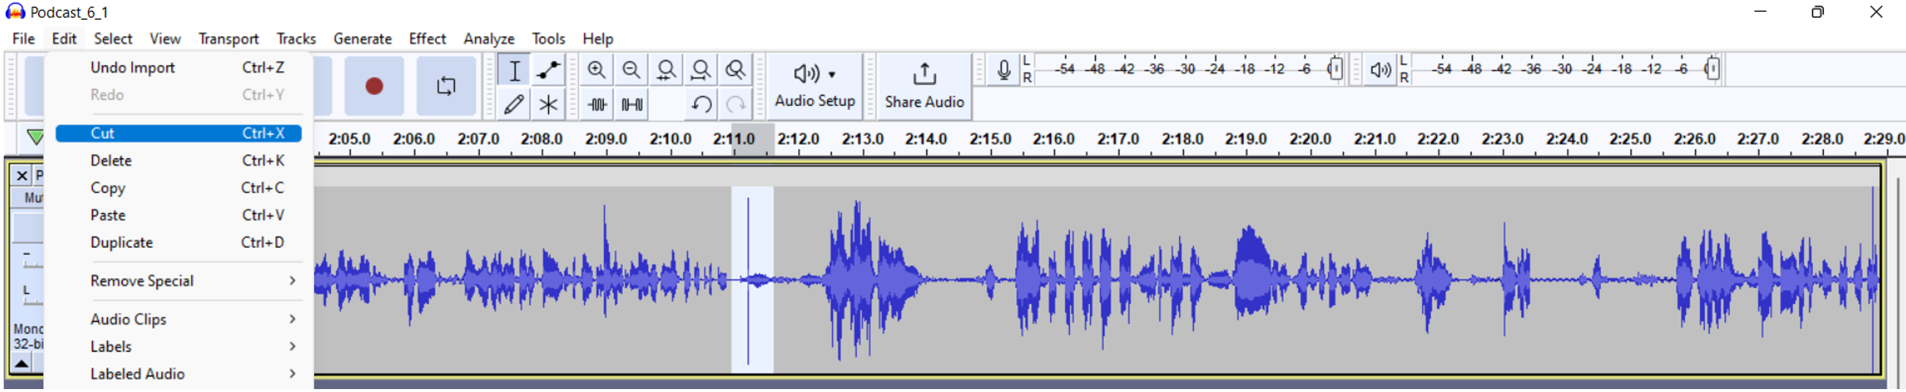1906x392 pixels.
Task: Expand the Remove Special submenu
Action: point(179,281)
